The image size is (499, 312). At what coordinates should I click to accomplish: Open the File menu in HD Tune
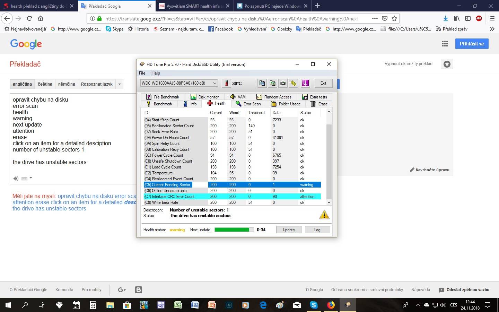click(142, 73)
